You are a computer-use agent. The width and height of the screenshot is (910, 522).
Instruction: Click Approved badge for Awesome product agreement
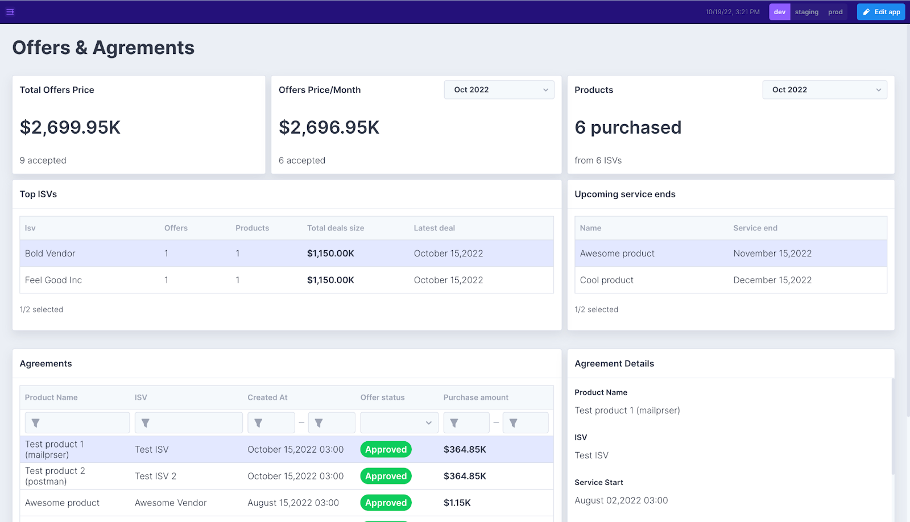386,503
